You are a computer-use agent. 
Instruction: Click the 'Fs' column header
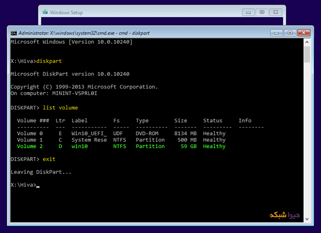(x=116, y=121)
